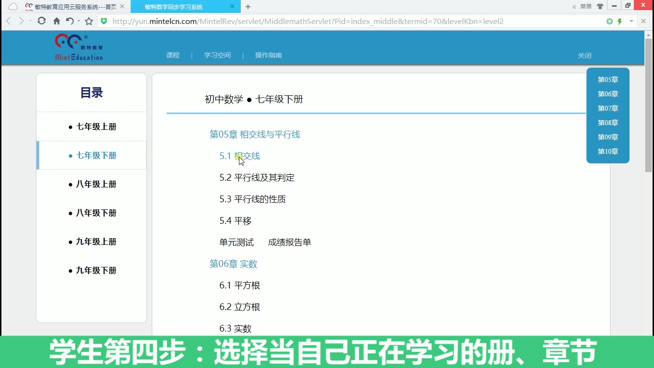Expand the forward history dropdown arrow
The width and height of the screenshot is (654, 368).
pos(30,21)
